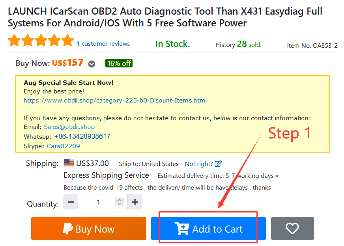This screenshot has width=344, height=246.
Task: Click the Not right? link
Action: 199,164
